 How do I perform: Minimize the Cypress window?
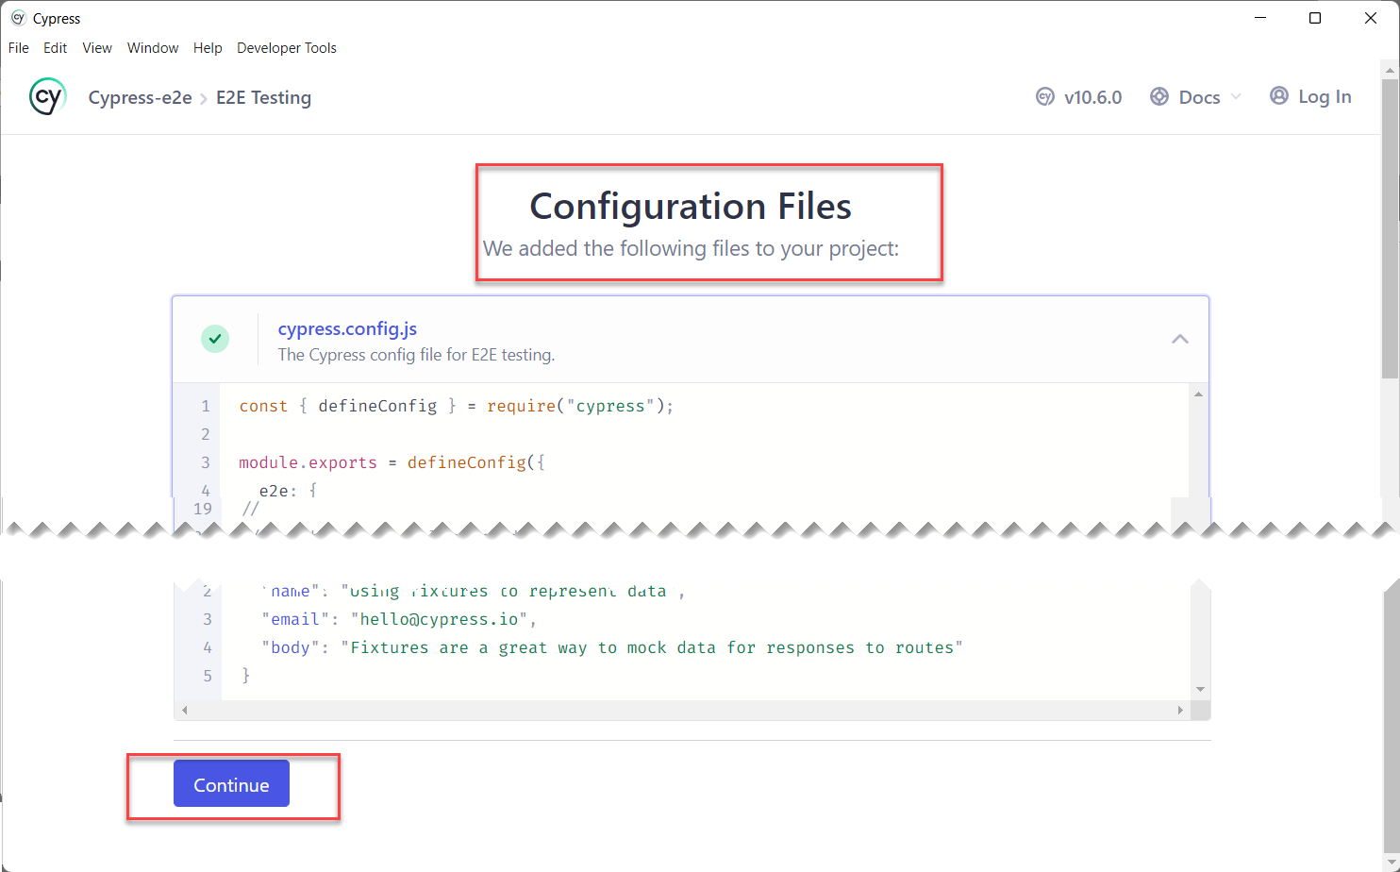1259,18
